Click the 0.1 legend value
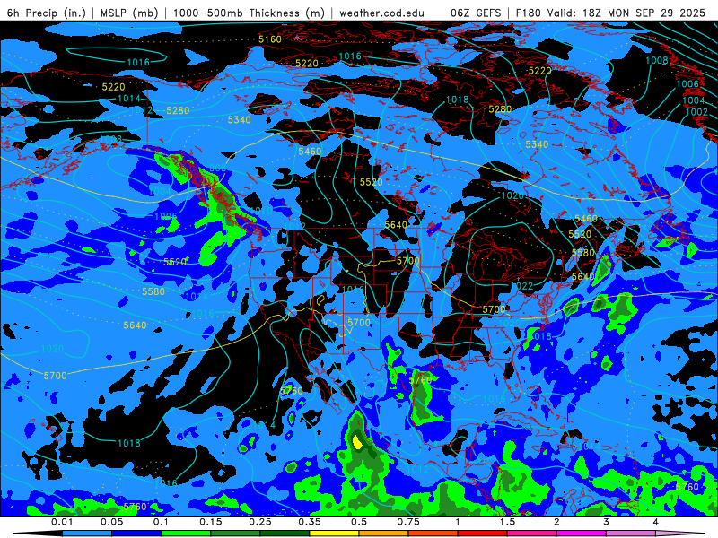Image resolution: width=718 pixels, height=538 pixels. coord(162,522)
